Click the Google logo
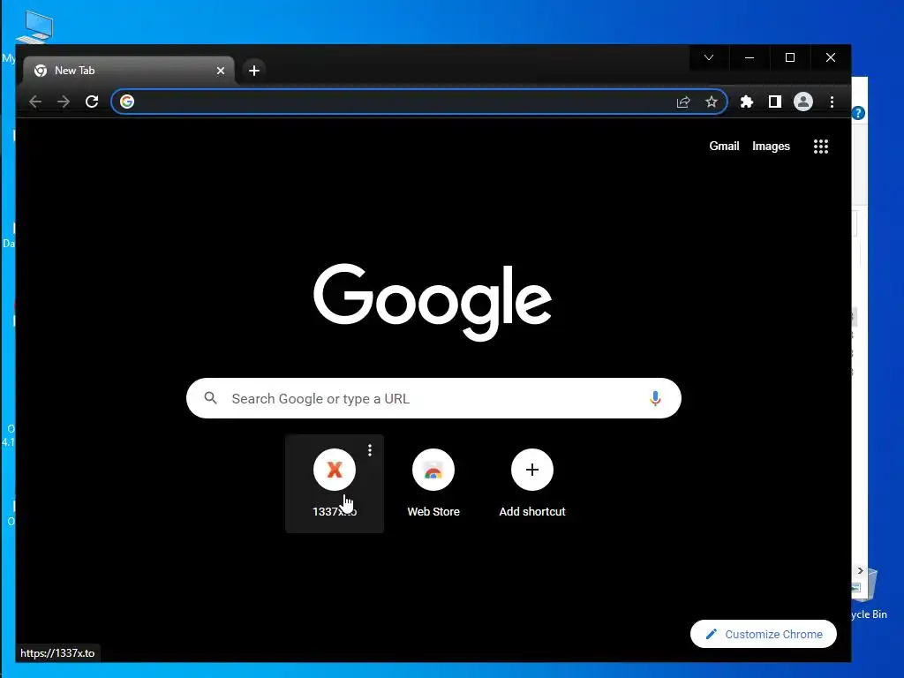Image resolution: width=904 pixels, height=678 pixels. tap(433, 302)
